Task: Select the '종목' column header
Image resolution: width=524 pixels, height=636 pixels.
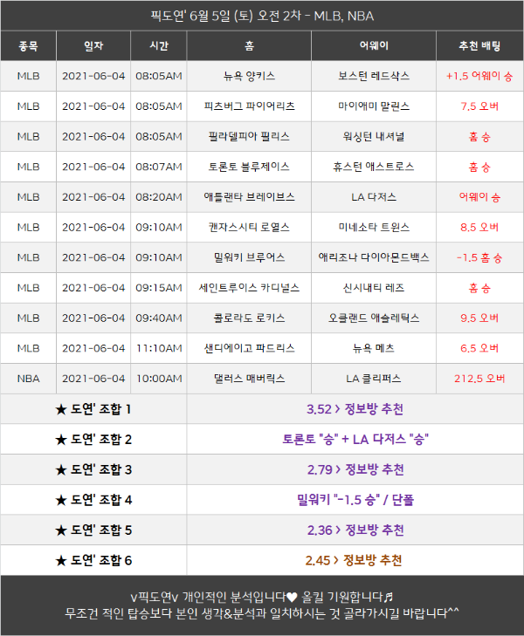Action: (x=28, y=46)
